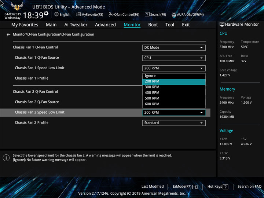
Task: Click the +3.3V reading 3.313 V
Action: tap(225, 158)
